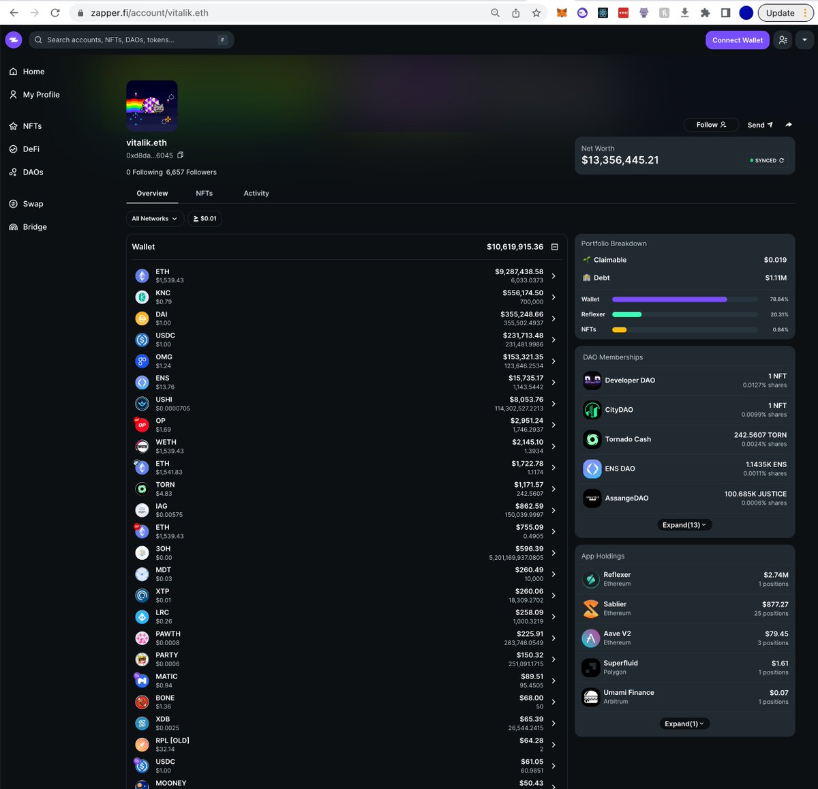Expand the 13 more DAO memberships
This screenshot has height=789, width=818.
(684, 524)
